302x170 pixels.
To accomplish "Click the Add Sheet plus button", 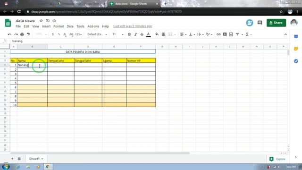I will pyautogui.click(x=12, y=159).
